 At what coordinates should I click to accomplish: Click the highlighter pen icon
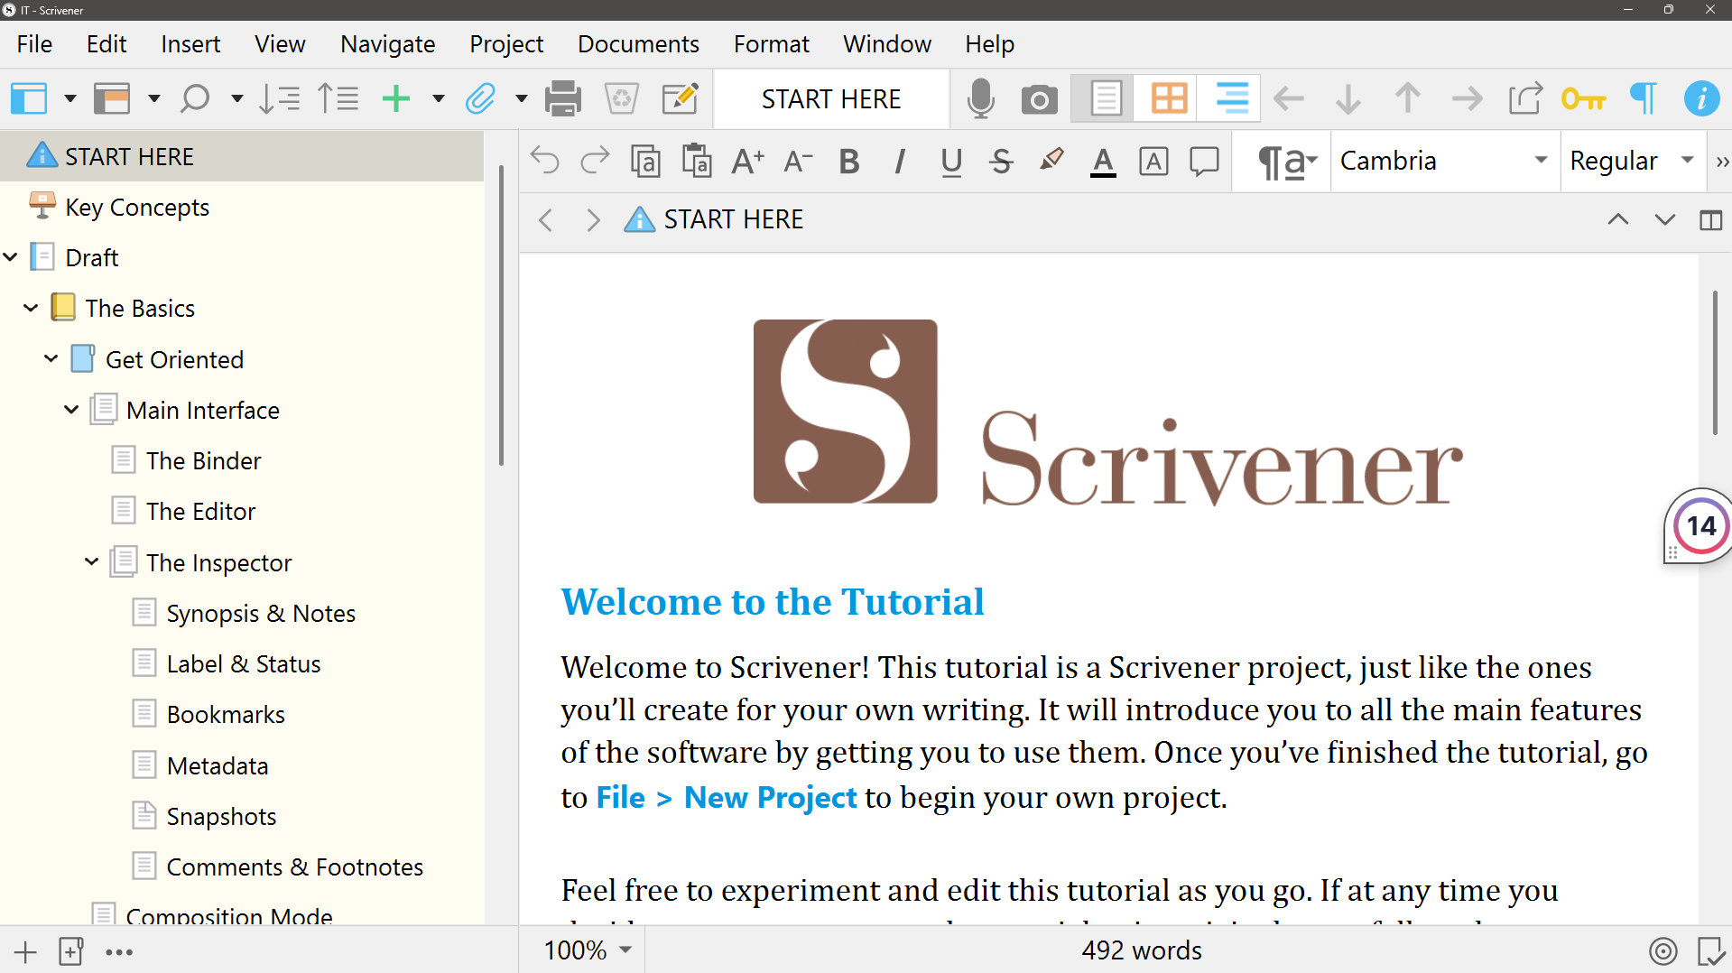point(1051,161)
